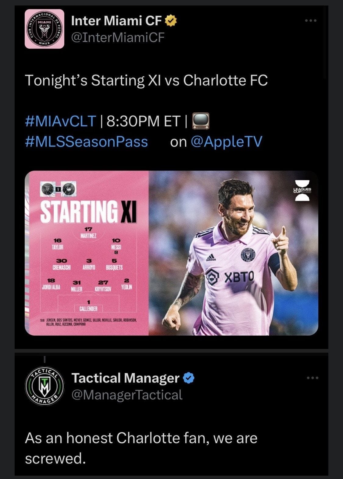Open Tactical Manager profile avatar

[x=45, y=386]
